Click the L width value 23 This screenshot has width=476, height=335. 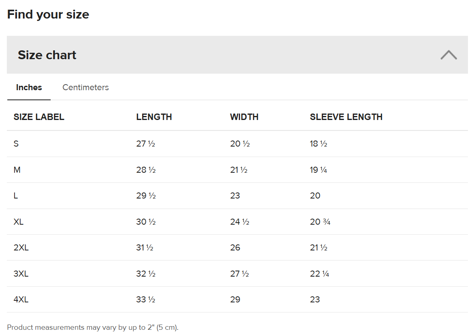[235, 196]
